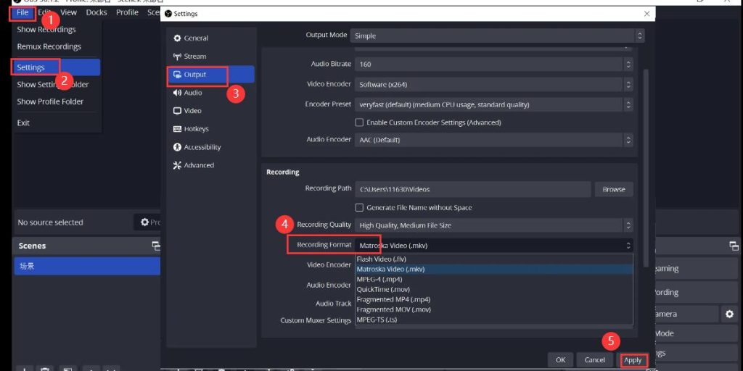Toggle Generate File Name without Space
The width and height of the screenshot is (743, 371).
359,208
